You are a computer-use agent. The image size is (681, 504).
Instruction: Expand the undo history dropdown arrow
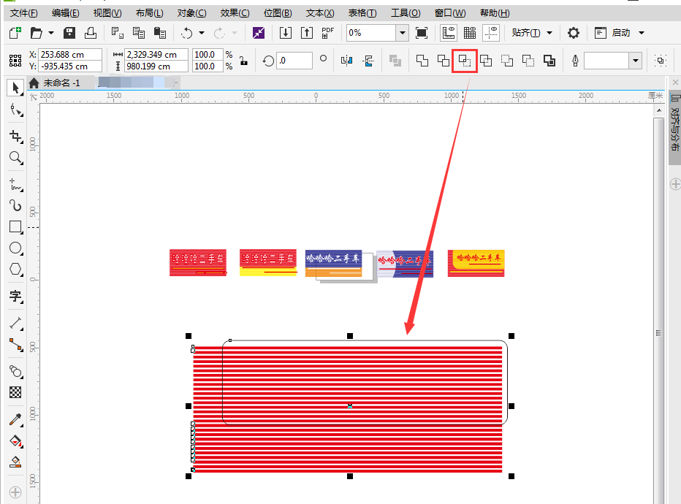pos(202,33)
